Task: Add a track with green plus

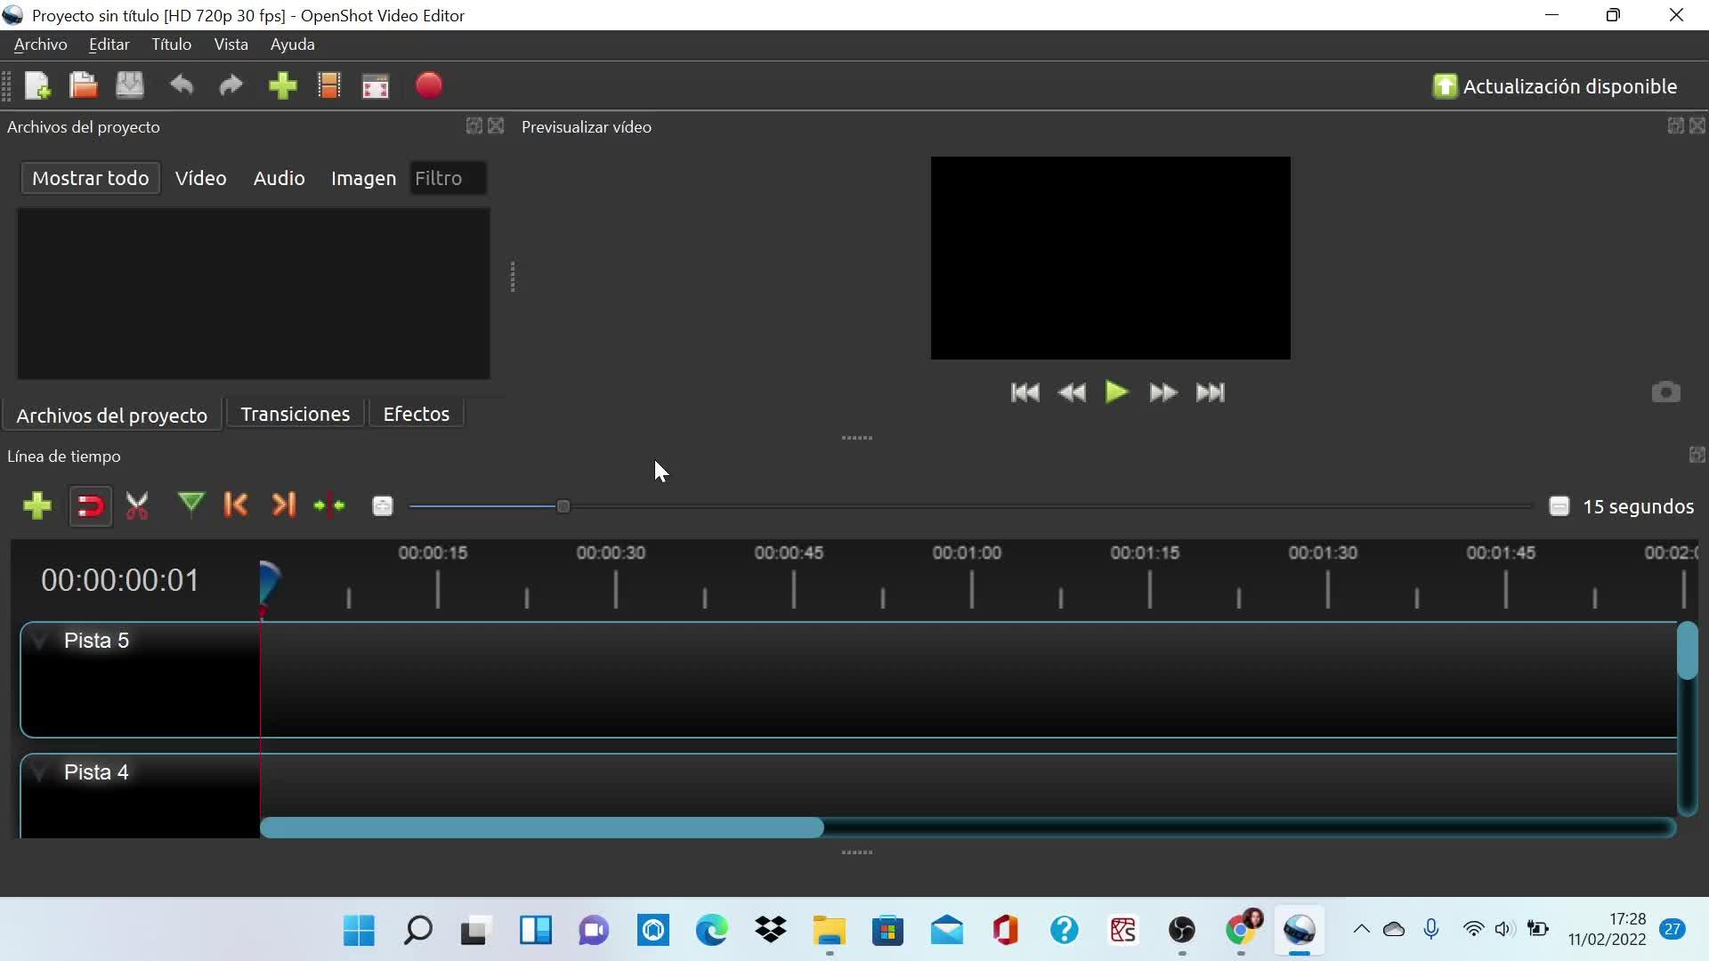Action: 37,506
